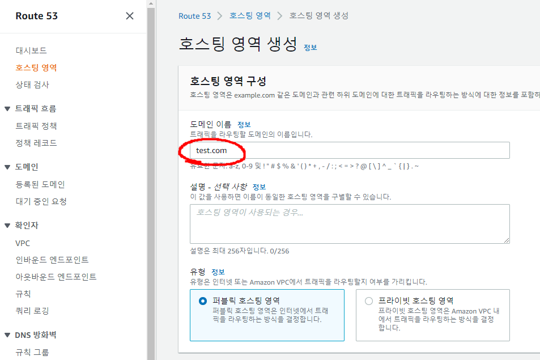Open 정보 link next to 설명

(x=260, y=187)
